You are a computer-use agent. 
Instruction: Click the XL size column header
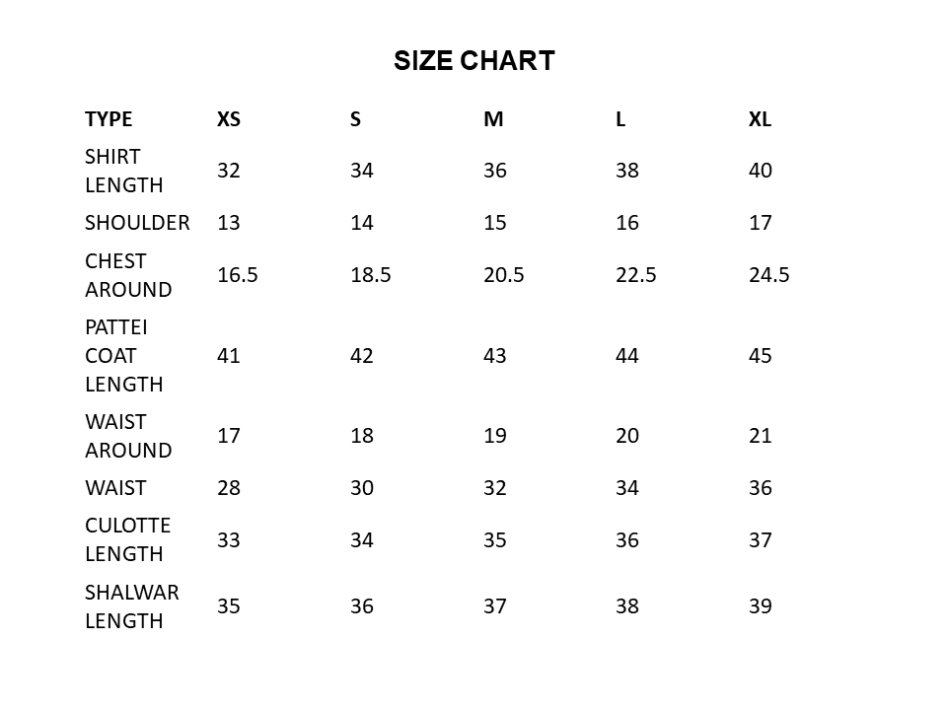760,119
